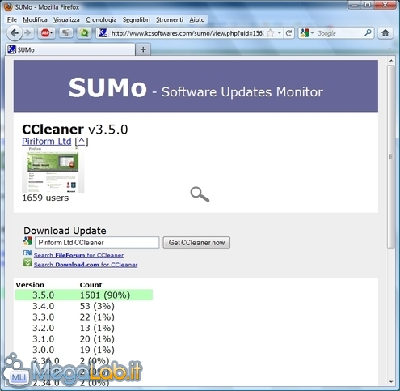The height and width of the screenshot is (391, 400).
Task: Click the Firefox icon in the title bar
Action: pos(9,7)
